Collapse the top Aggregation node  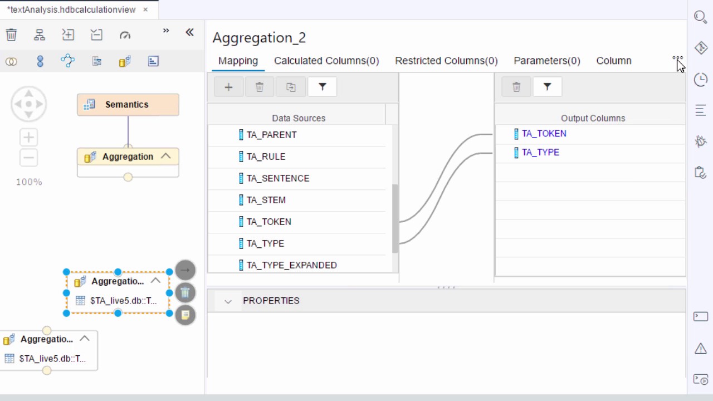(x=165, y=157)
